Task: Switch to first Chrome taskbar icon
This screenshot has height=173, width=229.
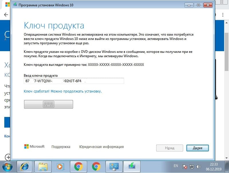Action: [78, 166]
